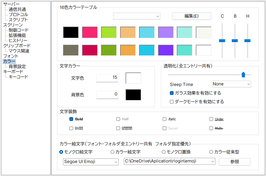Uncheck the Bold text decoration checkbox

click(71, 119)
